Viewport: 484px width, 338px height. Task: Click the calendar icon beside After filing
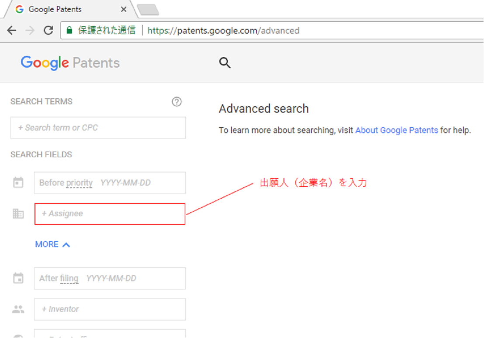pos(18,278)
